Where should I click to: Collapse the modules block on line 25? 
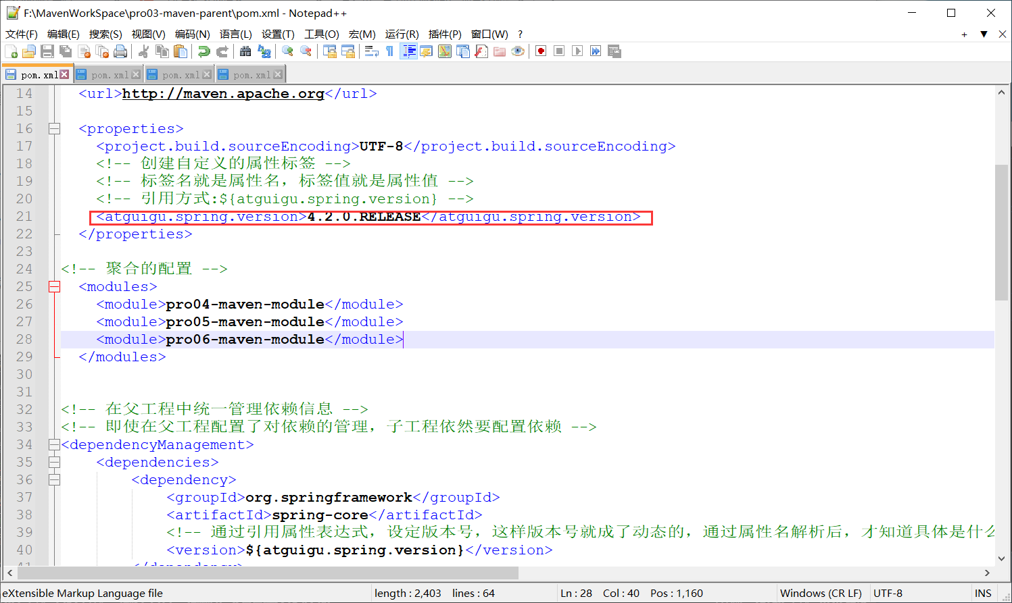[x=55, y=286]
